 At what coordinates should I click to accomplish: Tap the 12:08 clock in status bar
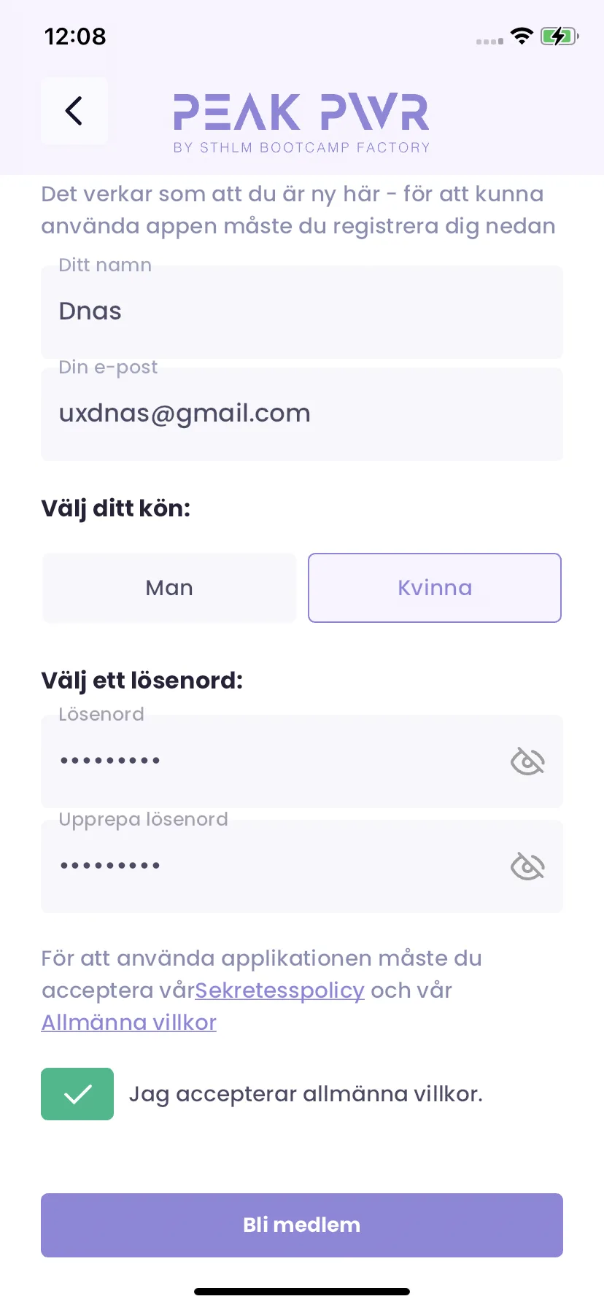tap(75, 36)
